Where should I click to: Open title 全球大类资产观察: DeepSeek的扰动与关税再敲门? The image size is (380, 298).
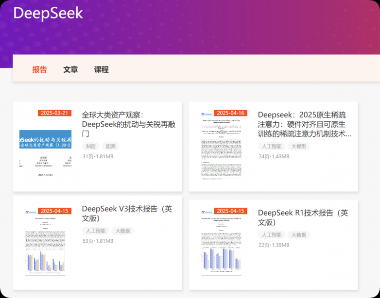[129, 124]
